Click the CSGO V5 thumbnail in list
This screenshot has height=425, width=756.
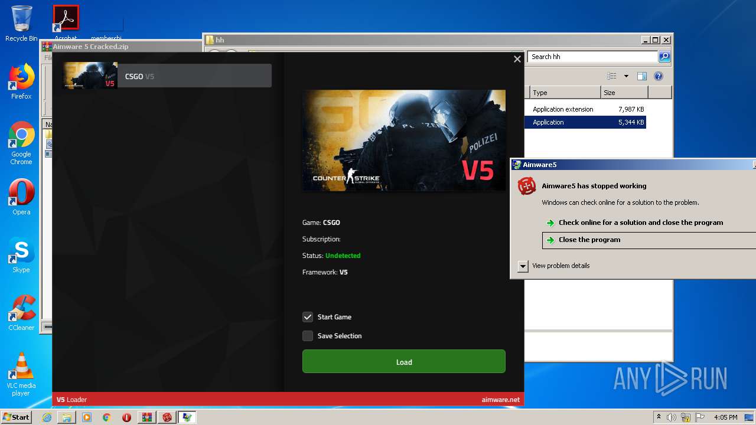90,76
